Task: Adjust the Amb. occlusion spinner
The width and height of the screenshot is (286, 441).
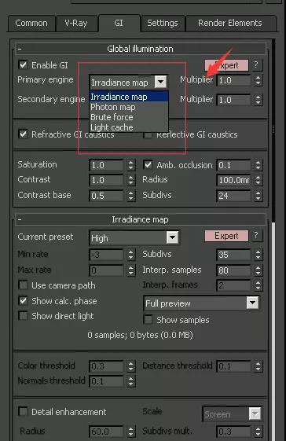Action: click(x=258, y=165)
